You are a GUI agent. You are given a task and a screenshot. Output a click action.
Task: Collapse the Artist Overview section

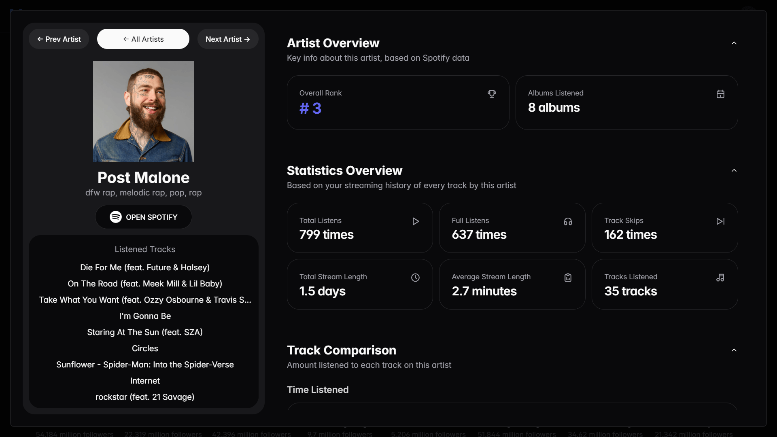[x=734, y=43]
